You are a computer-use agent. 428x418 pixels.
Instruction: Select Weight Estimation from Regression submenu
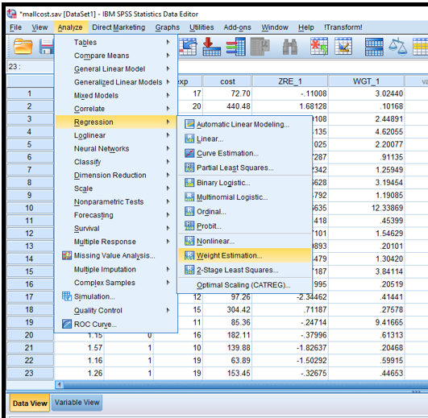point(244,255)
